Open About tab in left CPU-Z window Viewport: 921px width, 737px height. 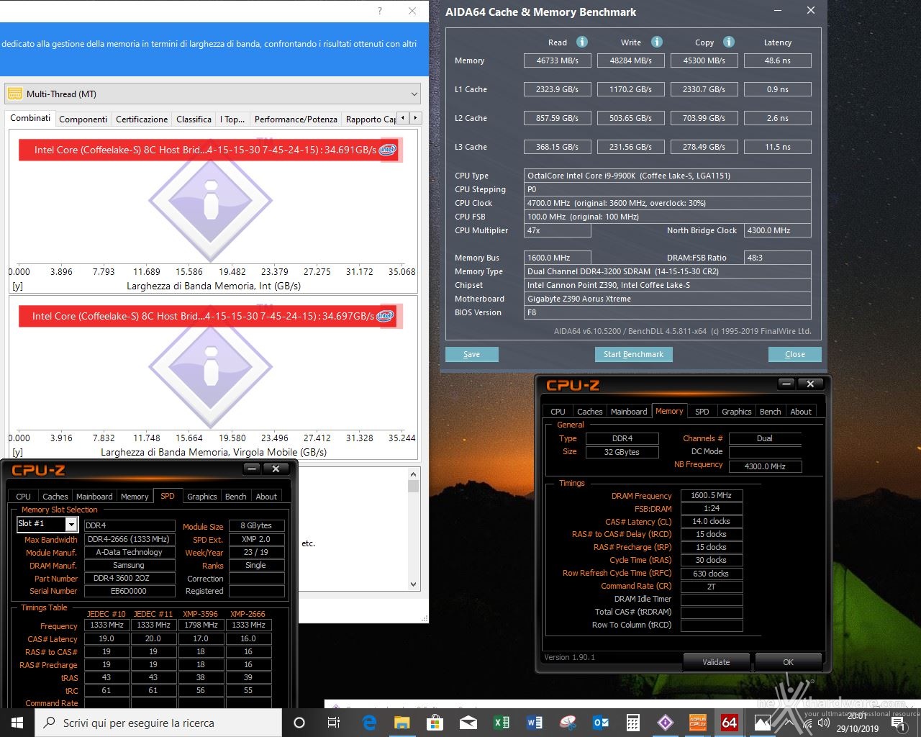[266, 497]
